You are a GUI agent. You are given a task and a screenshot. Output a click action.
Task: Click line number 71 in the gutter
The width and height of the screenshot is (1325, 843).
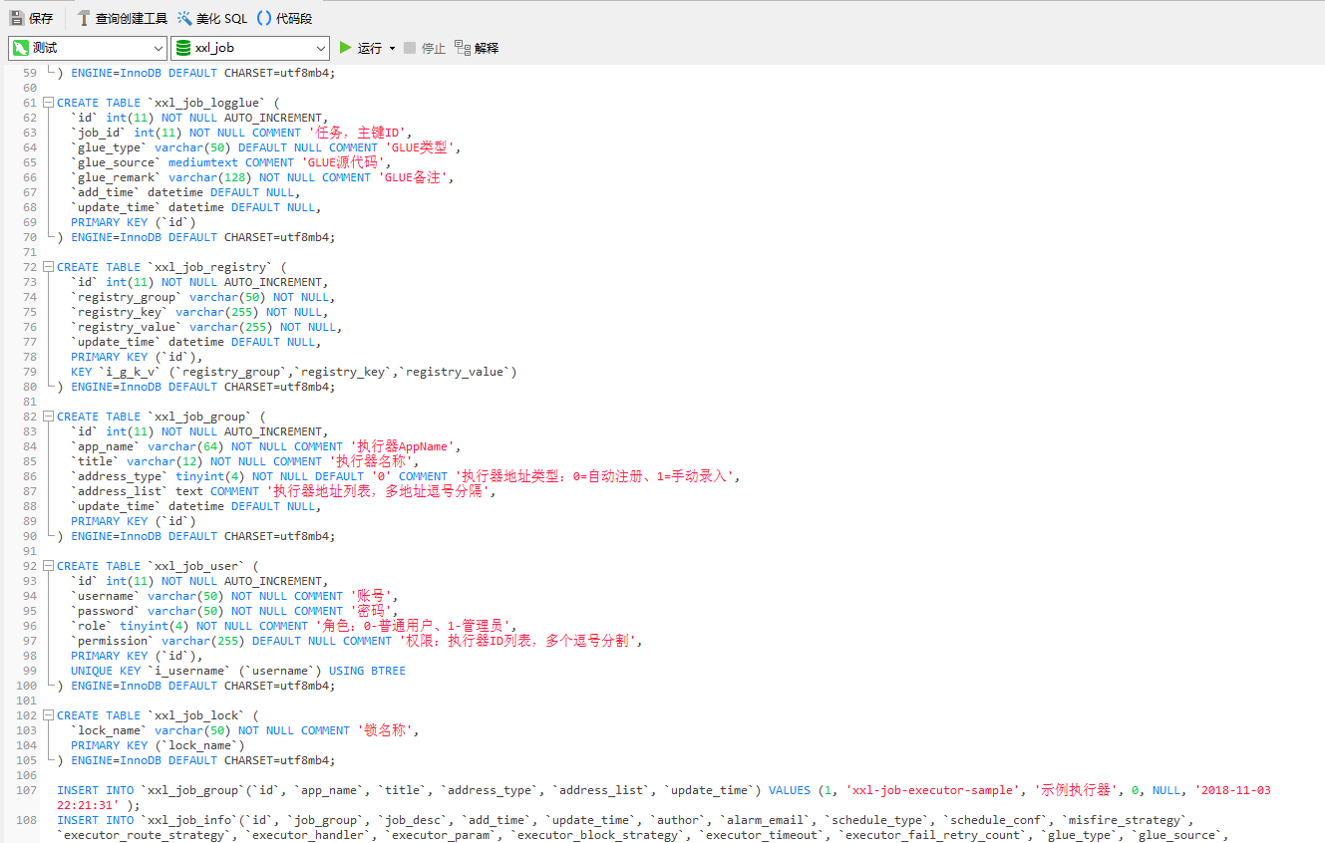(29, 252)
